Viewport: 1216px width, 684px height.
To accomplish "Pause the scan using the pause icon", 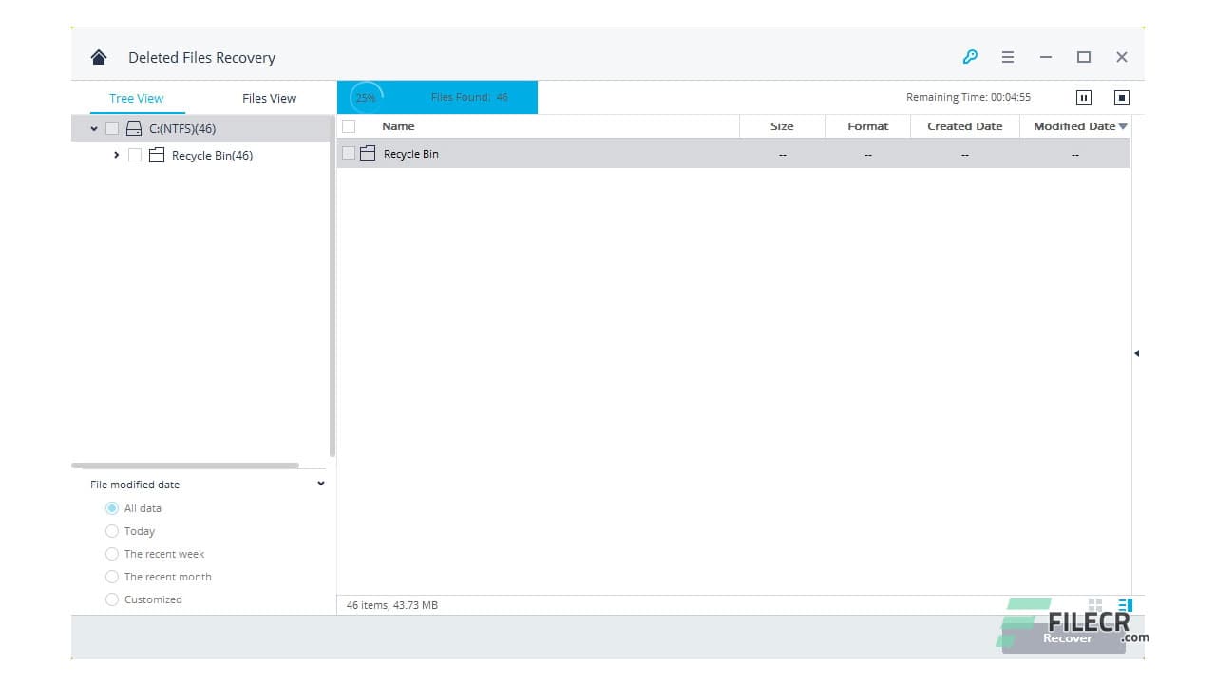I will click(x=1084, y=97).
